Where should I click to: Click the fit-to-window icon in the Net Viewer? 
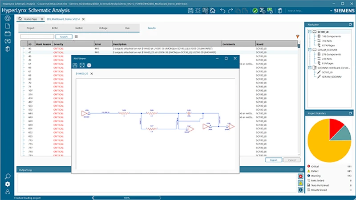[x=82, y=65]
